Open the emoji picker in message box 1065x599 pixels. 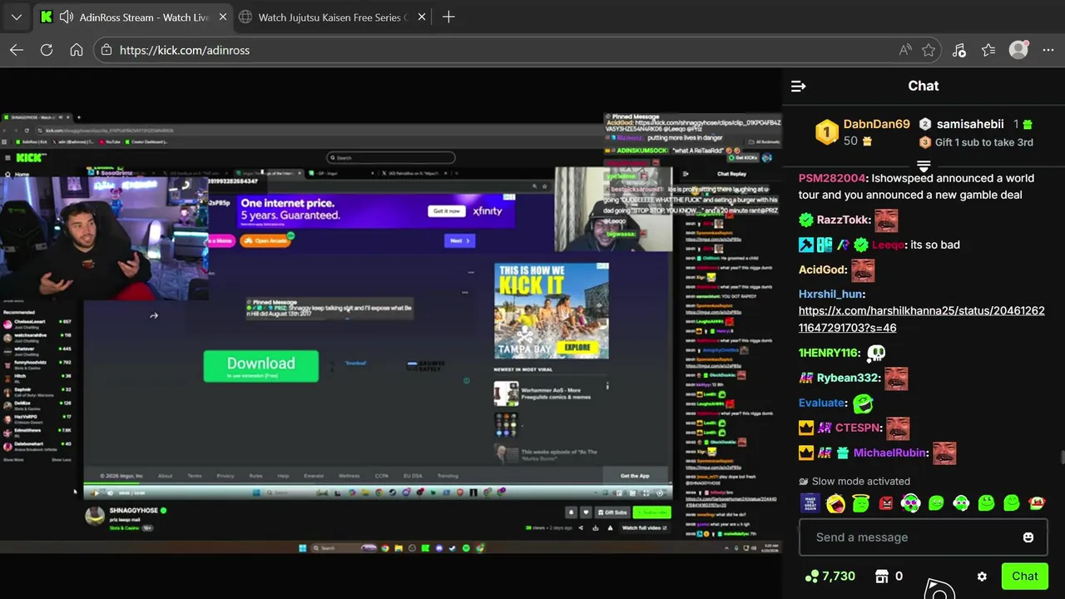[1028, 537]
